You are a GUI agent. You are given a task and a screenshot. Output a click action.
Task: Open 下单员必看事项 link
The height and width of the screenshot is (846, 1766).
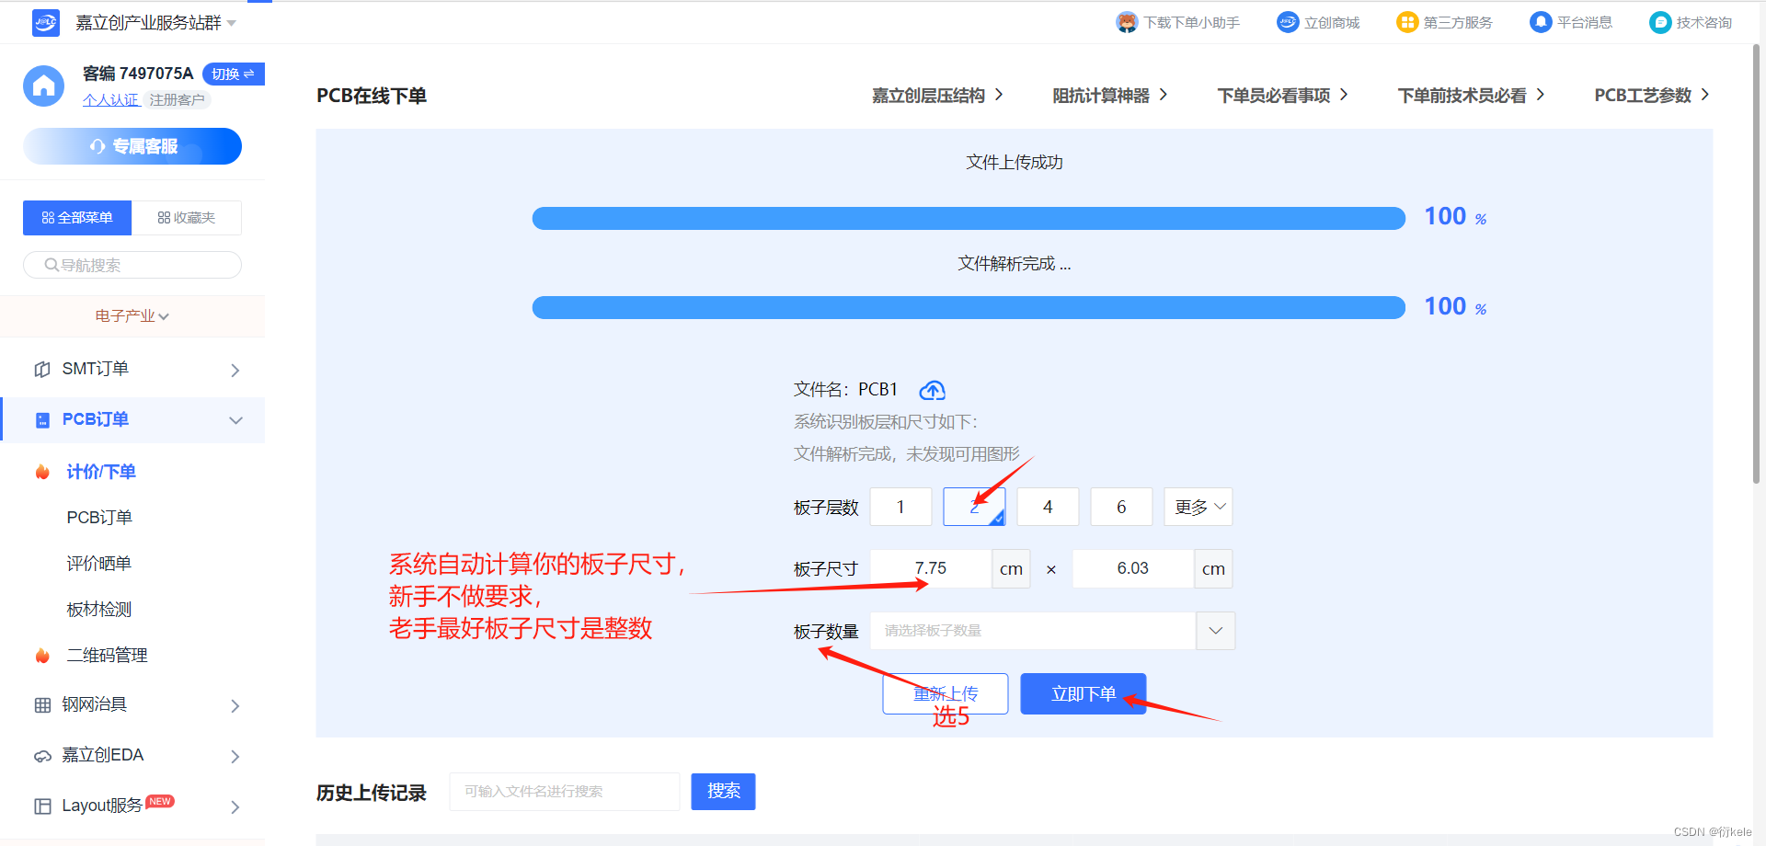pyautogui.click(x=1283, y=96)
